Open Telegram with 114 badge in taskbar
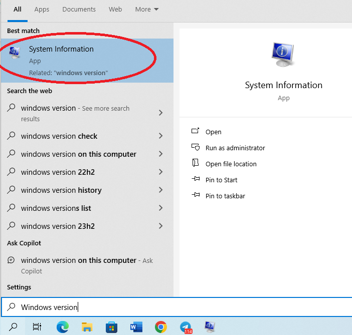Screen dimensions: 352x335 186,327
